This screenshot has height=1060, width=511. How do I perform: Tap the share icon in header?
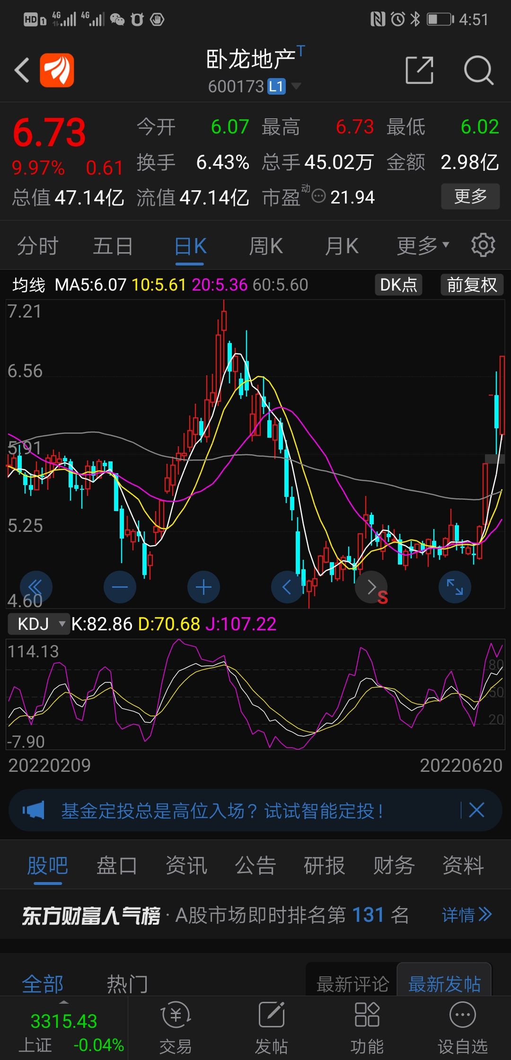(420, 70)
